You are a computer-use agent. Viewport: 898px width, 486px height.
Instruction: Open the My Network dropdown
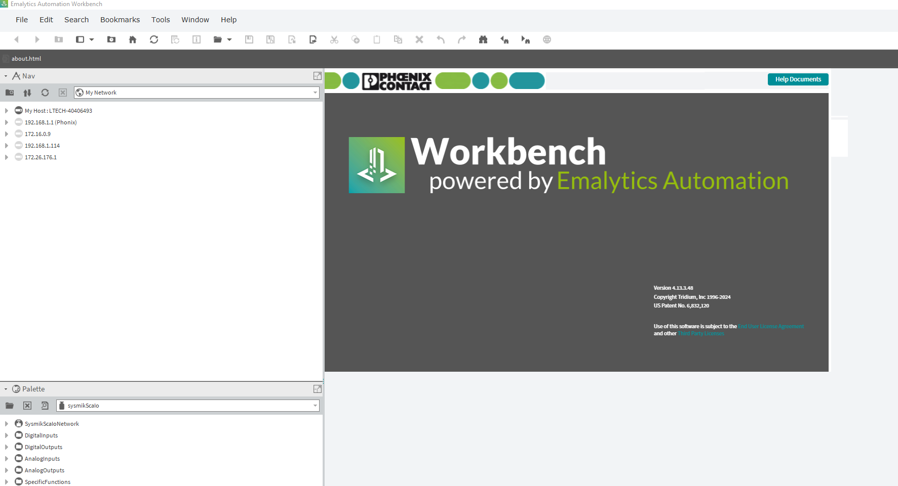pyautogui.click(x=315, y=93)
